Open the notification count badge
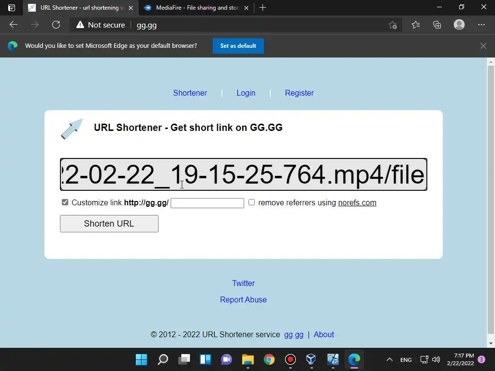Image resolution: width=495 pixels, height=371 pixels. click(481, 359)
